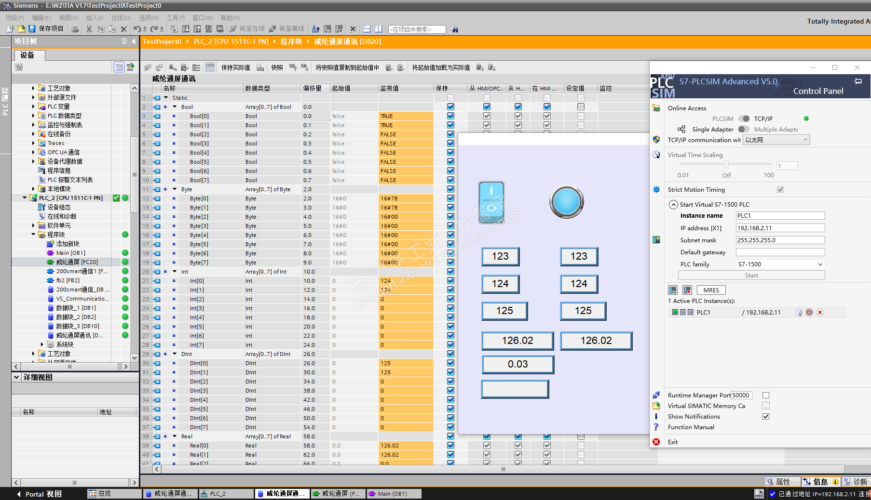Split editor space horizontally icon
The width and height of the screenshot is (871, 500).
coord(367,29)
